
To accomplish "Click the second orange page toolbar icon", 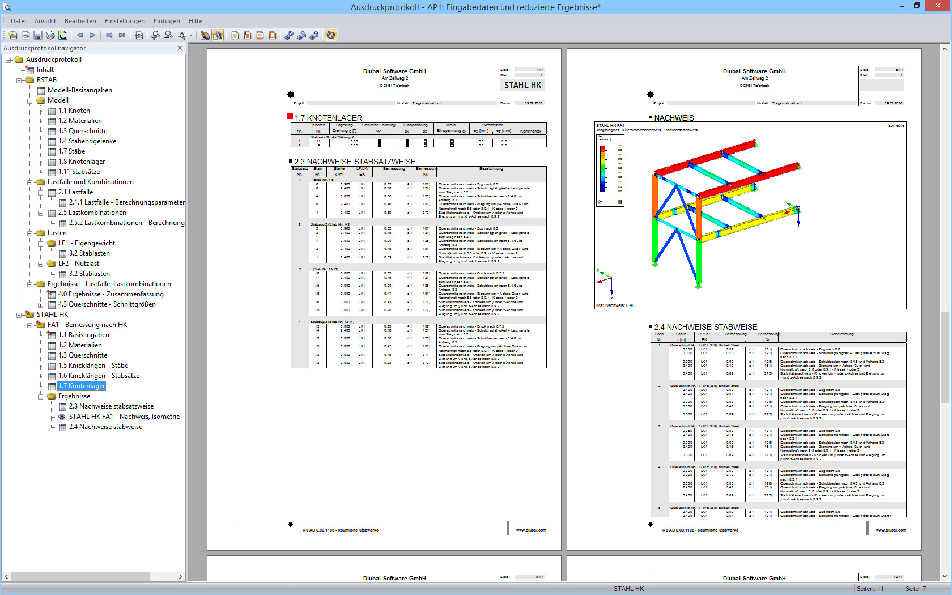I will pyautogui.click(x=248, y=35).
